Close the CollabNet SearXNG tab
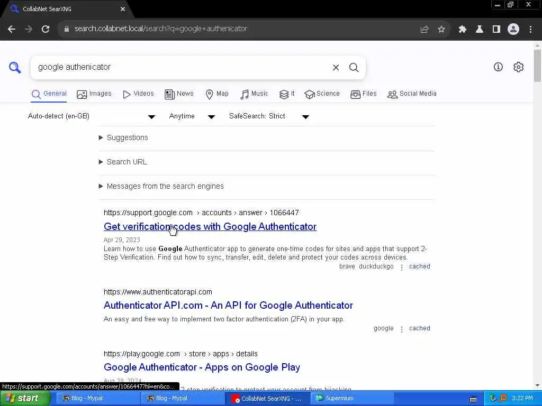 point(123,10)
